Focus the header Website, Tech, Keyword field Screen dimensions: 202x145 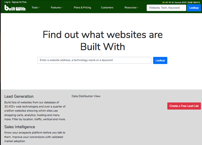pos(166,8)
